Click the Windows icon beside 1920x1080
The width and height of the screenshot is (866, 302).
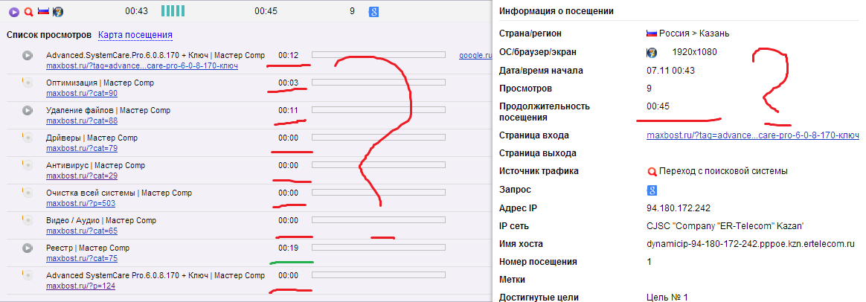(652, 53)
